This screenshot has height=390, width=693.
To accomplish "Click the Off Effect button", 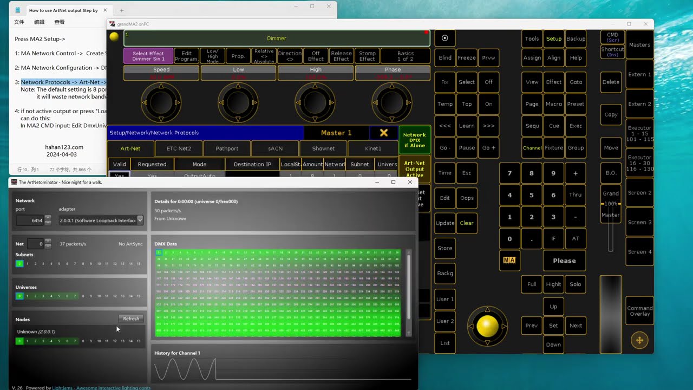I will tap(316, 56).
